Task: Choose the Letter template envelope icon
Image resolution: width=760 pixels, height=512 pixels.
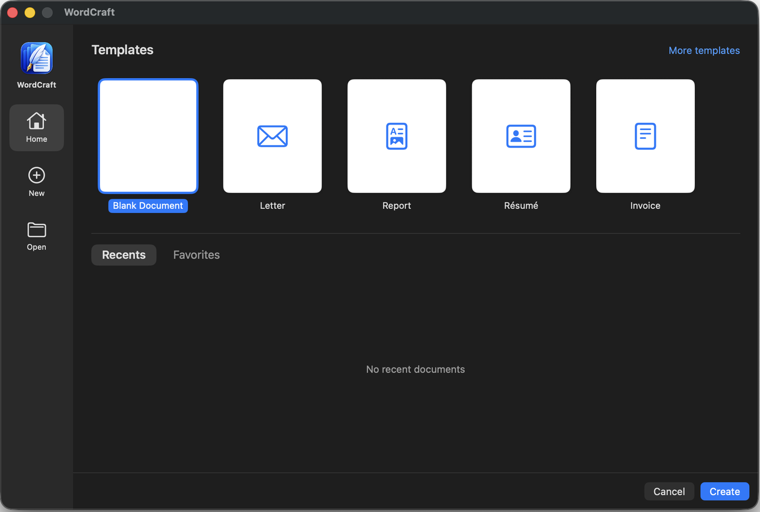Action: 272,136
